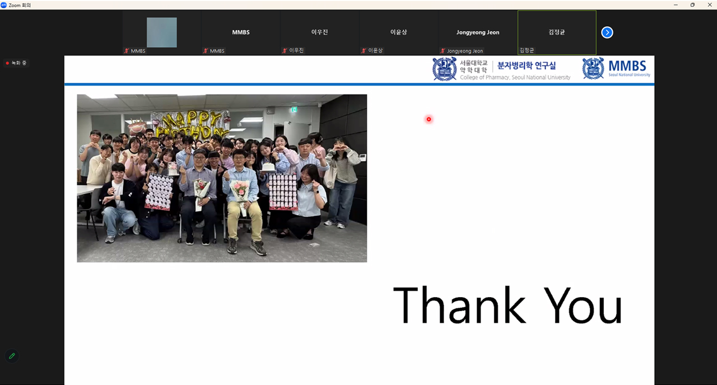The image size is (717, 385).
Task: Show next participants with blue arrow
Action: coord(607,32)
